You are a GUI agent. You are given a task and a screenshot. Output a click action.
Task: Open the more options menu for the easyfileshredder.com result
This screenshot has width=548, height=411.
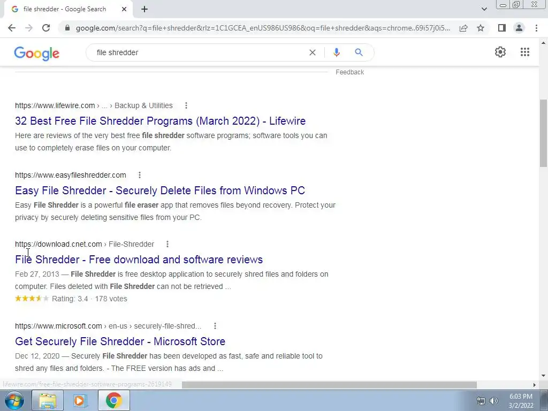(x=140, y=175)
